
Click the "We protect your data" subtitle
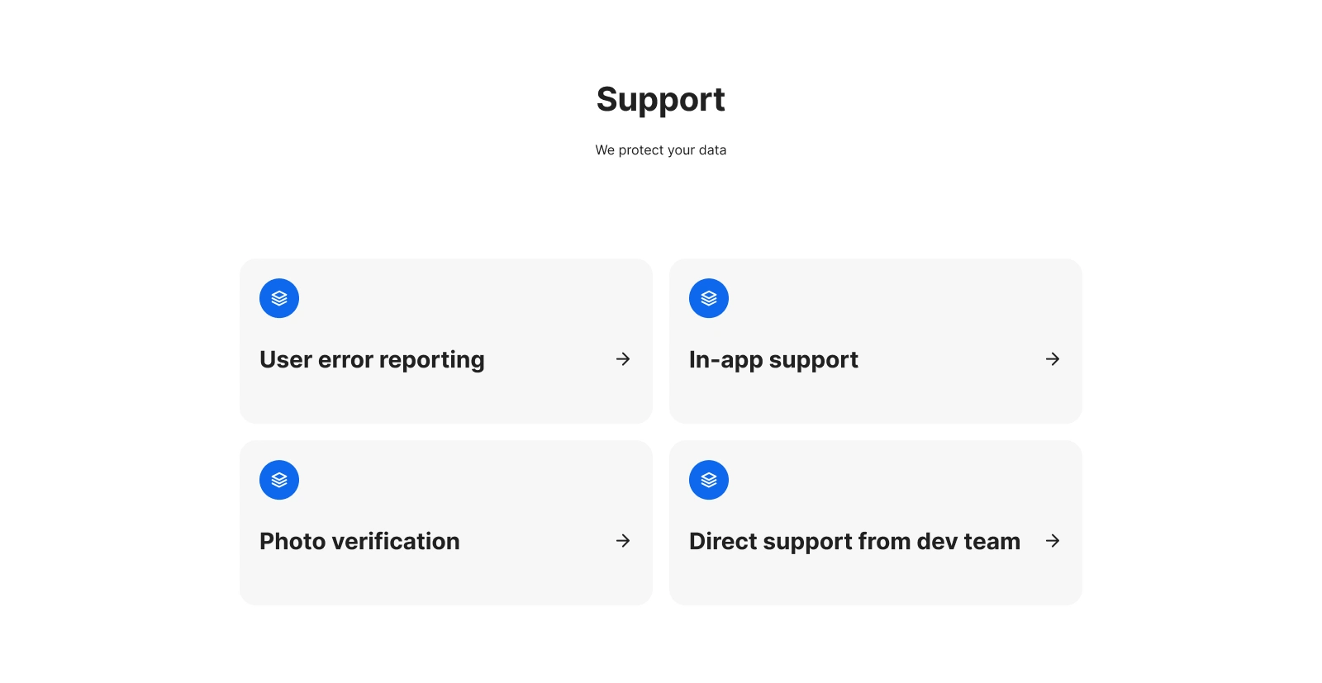(660, 150)
